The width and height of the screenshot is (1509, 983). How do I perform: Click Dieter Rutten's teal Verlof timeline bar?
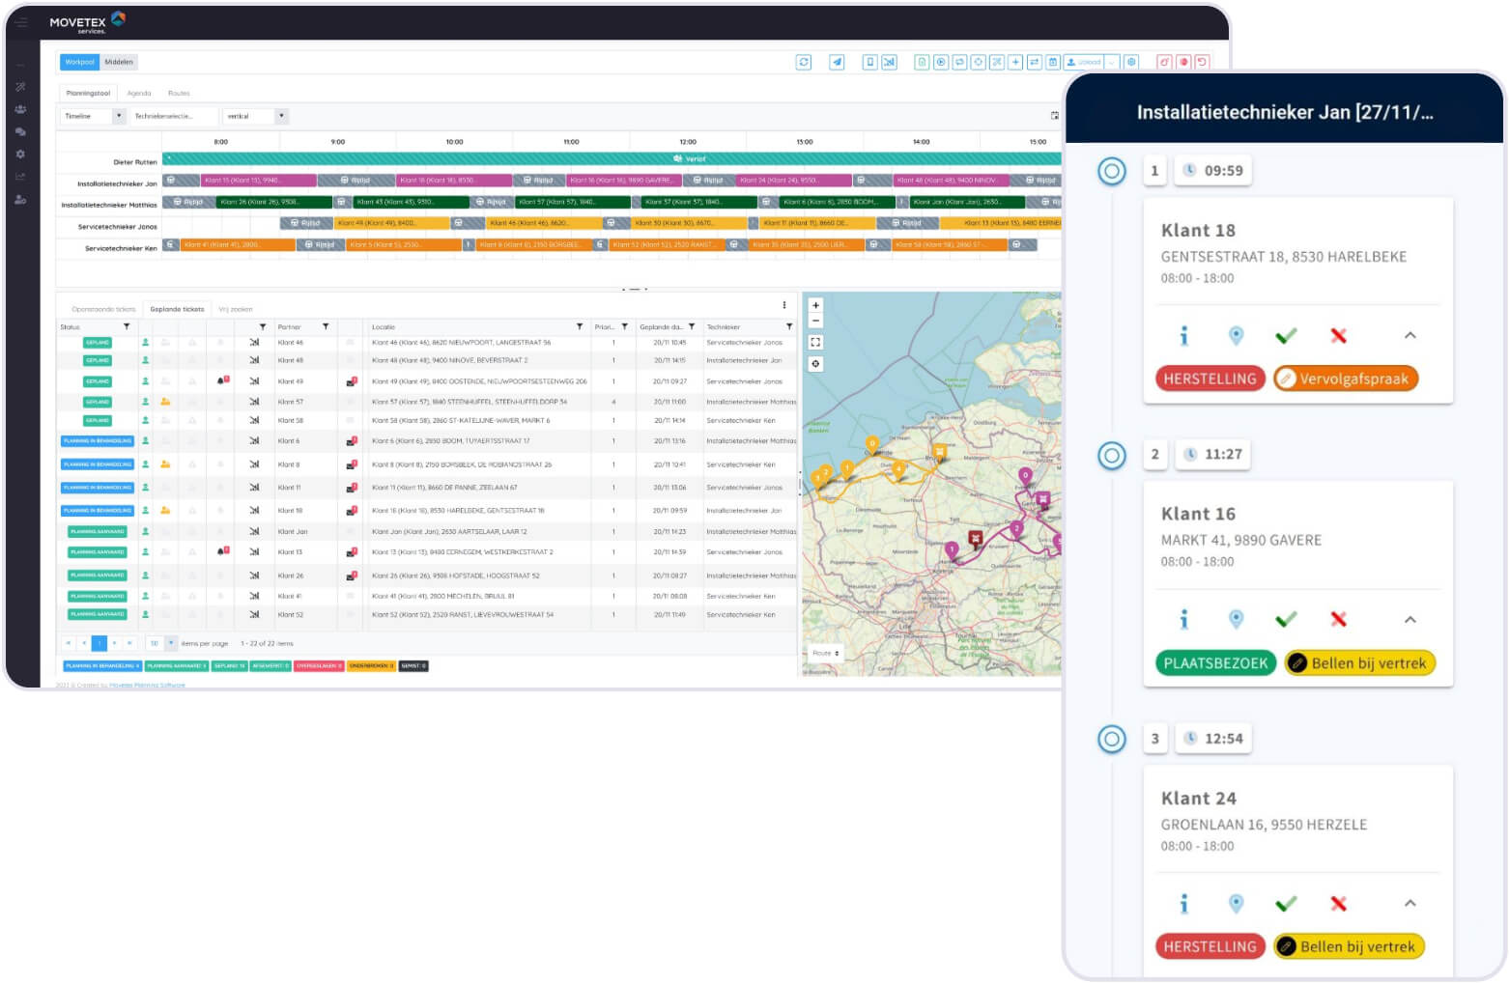pos(612,158)
